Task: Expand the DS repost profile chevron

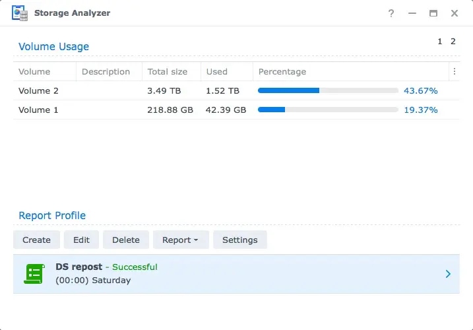Action: [x=448, y=274]
